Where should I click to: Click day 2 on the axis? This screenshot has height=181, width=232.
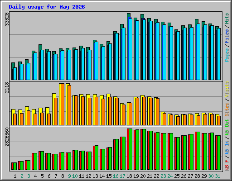(22, 176)
